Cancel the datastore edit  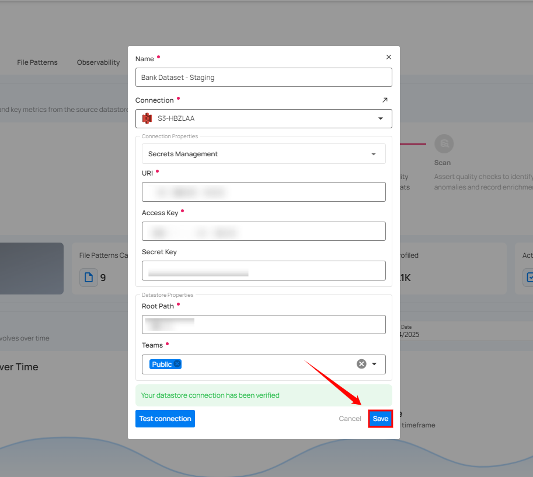(x=350, y=419)
